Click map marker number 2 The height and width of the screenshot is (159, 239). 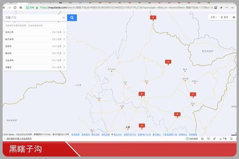(x=153, y=18)
